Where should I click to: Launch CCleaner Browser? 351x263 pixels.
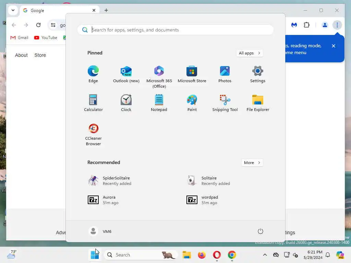tap(93, 134)
